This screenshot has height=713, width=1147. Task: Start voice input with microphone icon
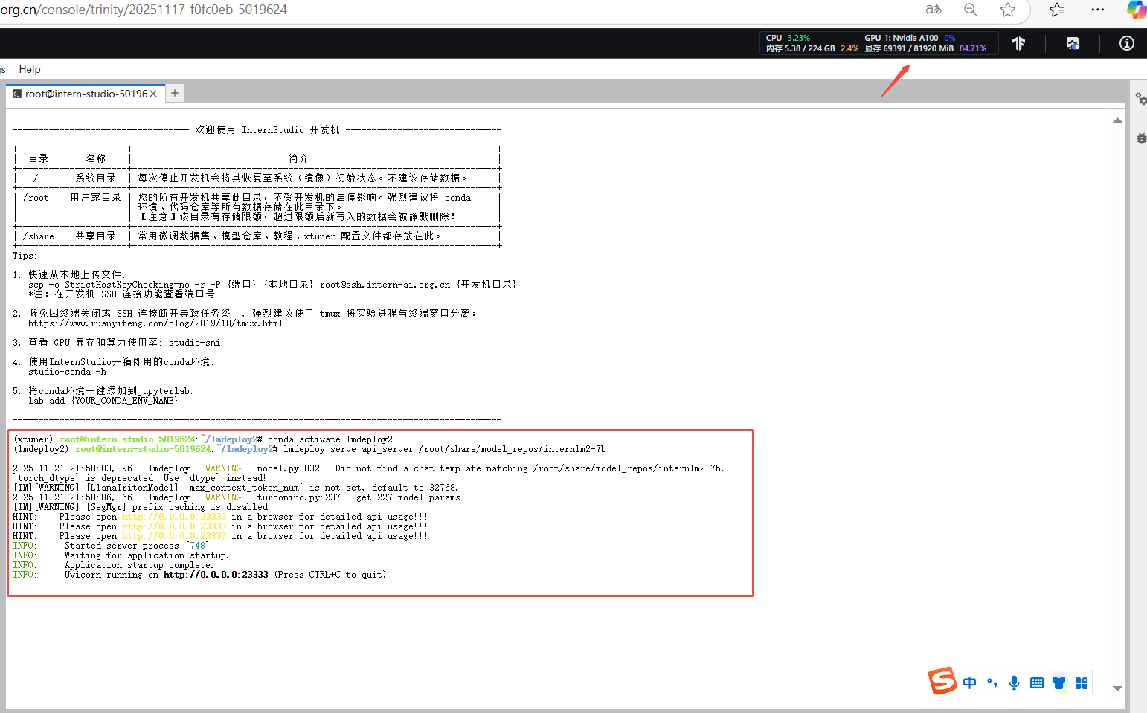coord(1014,683)
